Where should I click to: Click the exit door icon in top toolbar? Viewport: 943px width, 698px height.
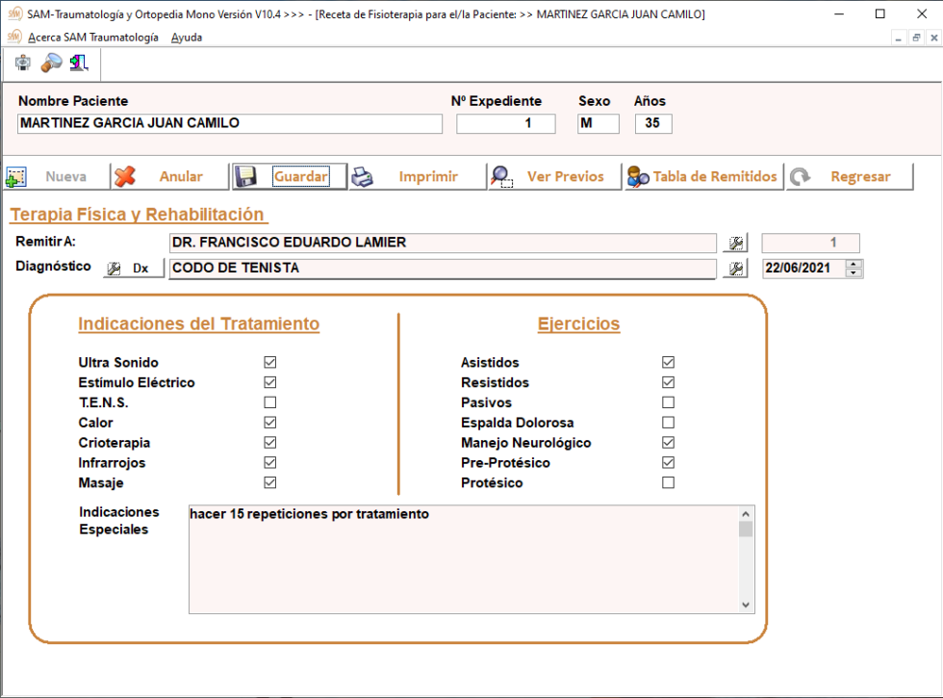pyautogui.click(x=79, y=64)
